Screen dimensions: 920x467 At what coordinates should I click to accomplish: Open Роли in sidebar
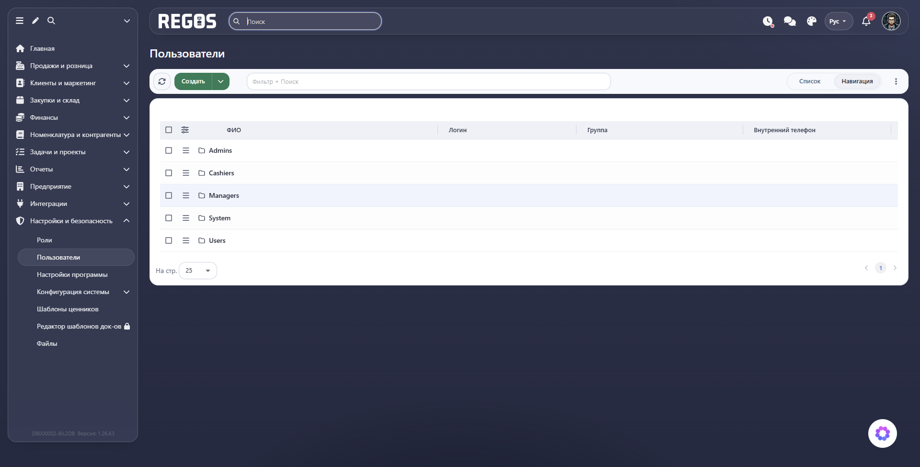45,240
